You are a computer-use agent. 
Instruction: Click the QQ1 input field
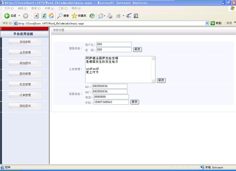coord(110,86)
